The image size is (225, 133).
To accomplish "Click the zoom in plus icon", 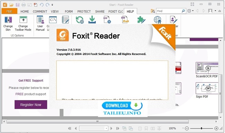I will click(216, 128).
